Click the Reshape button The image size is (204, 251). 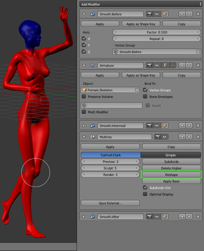pos(171,175)
